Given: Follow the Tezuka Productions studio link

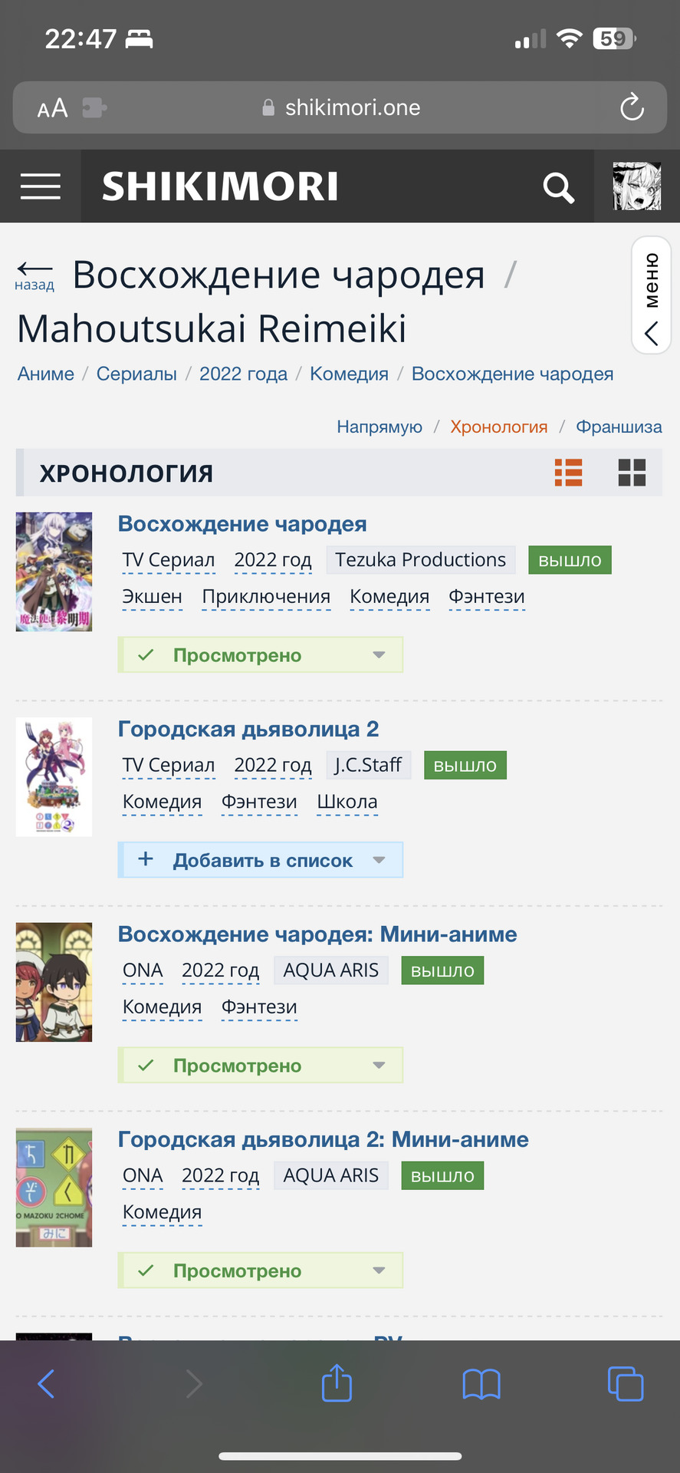Looking at the screenshot, I should (x=421, y=560).
